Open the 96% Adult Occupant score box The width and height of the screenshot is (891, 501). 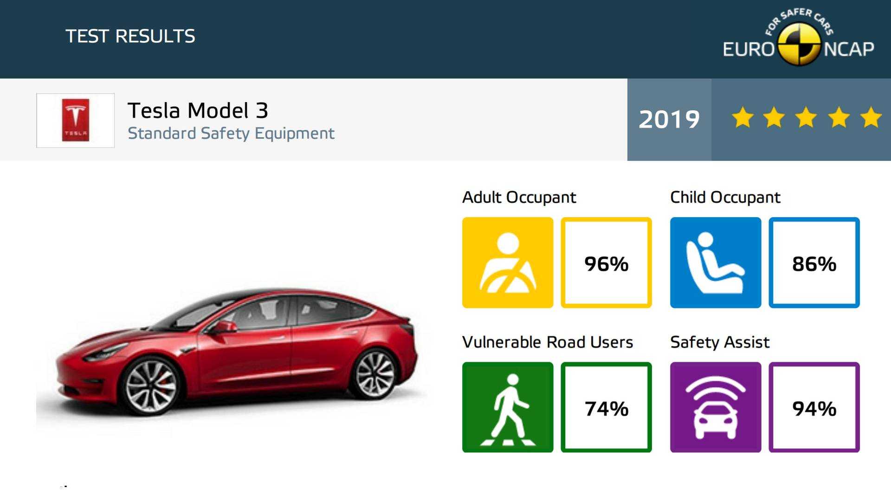click(606, 263)
